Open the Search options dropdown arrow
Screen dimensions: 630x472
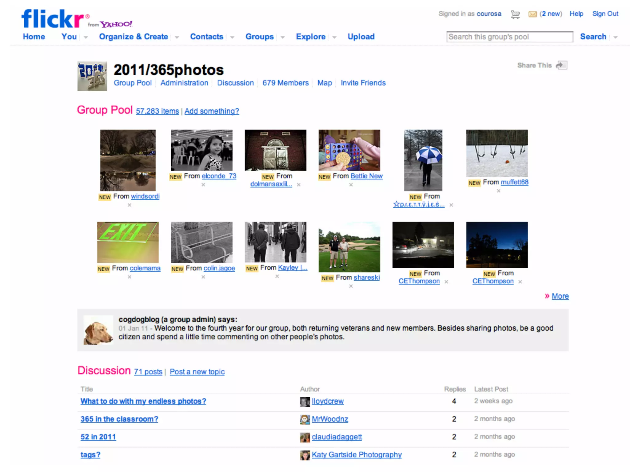coord(615,37)
